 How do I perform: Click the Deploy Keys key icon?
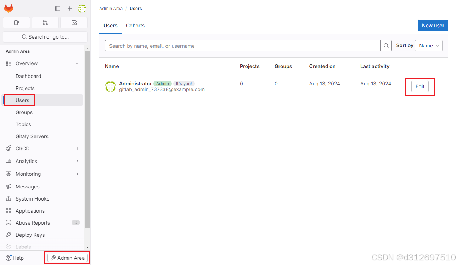(9, 235)
